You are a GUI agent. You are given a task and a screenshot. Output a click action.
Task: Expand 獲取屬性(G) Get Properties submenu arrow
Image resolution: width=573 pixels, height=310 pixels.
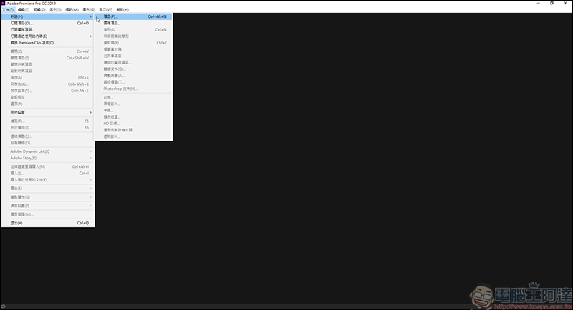pos(90,197)
